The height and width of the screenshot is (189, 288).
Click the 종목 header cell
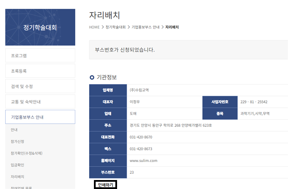220,113
